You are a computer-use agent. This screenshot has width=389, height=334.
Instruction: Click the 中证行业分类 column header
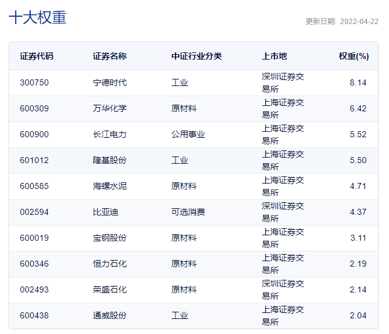coord(197,56)
